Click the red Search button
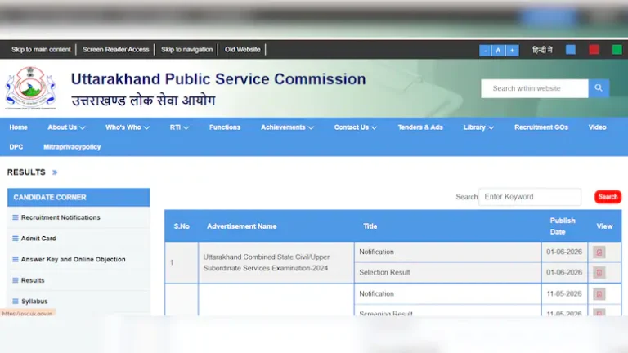The height and width of the screenshot is (353, 628). point(608,196)
